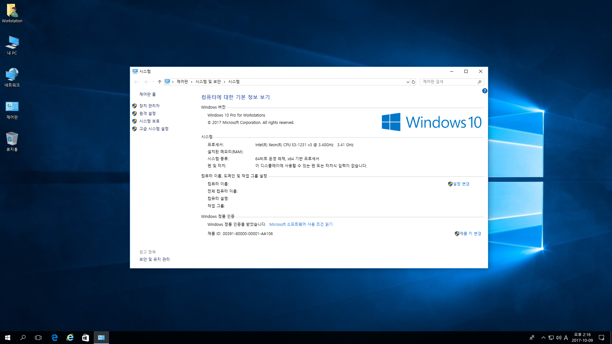Open 원격 설정 link
The image size is (612, 344).
148,113
